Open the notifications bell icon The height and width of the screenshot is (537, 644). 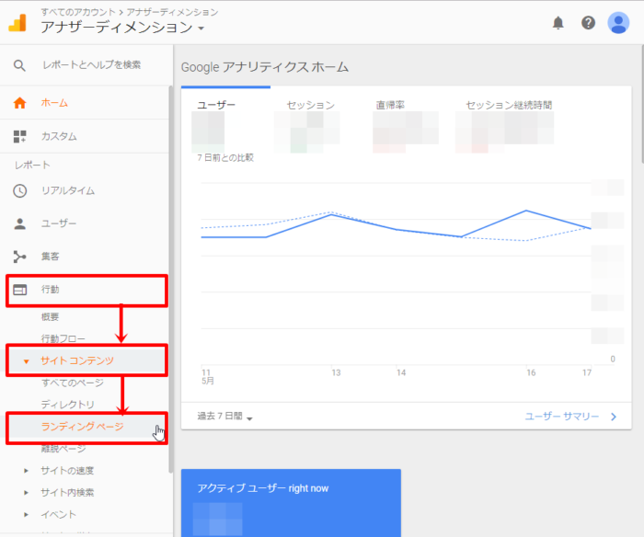coord(558,23)
